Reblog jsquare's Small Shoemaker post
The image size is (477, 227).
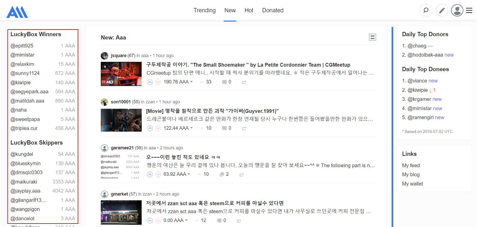244,82
